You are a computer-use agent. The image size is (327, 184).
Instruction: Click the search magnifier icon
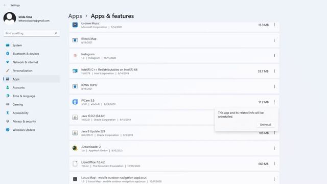click(56, 33)
